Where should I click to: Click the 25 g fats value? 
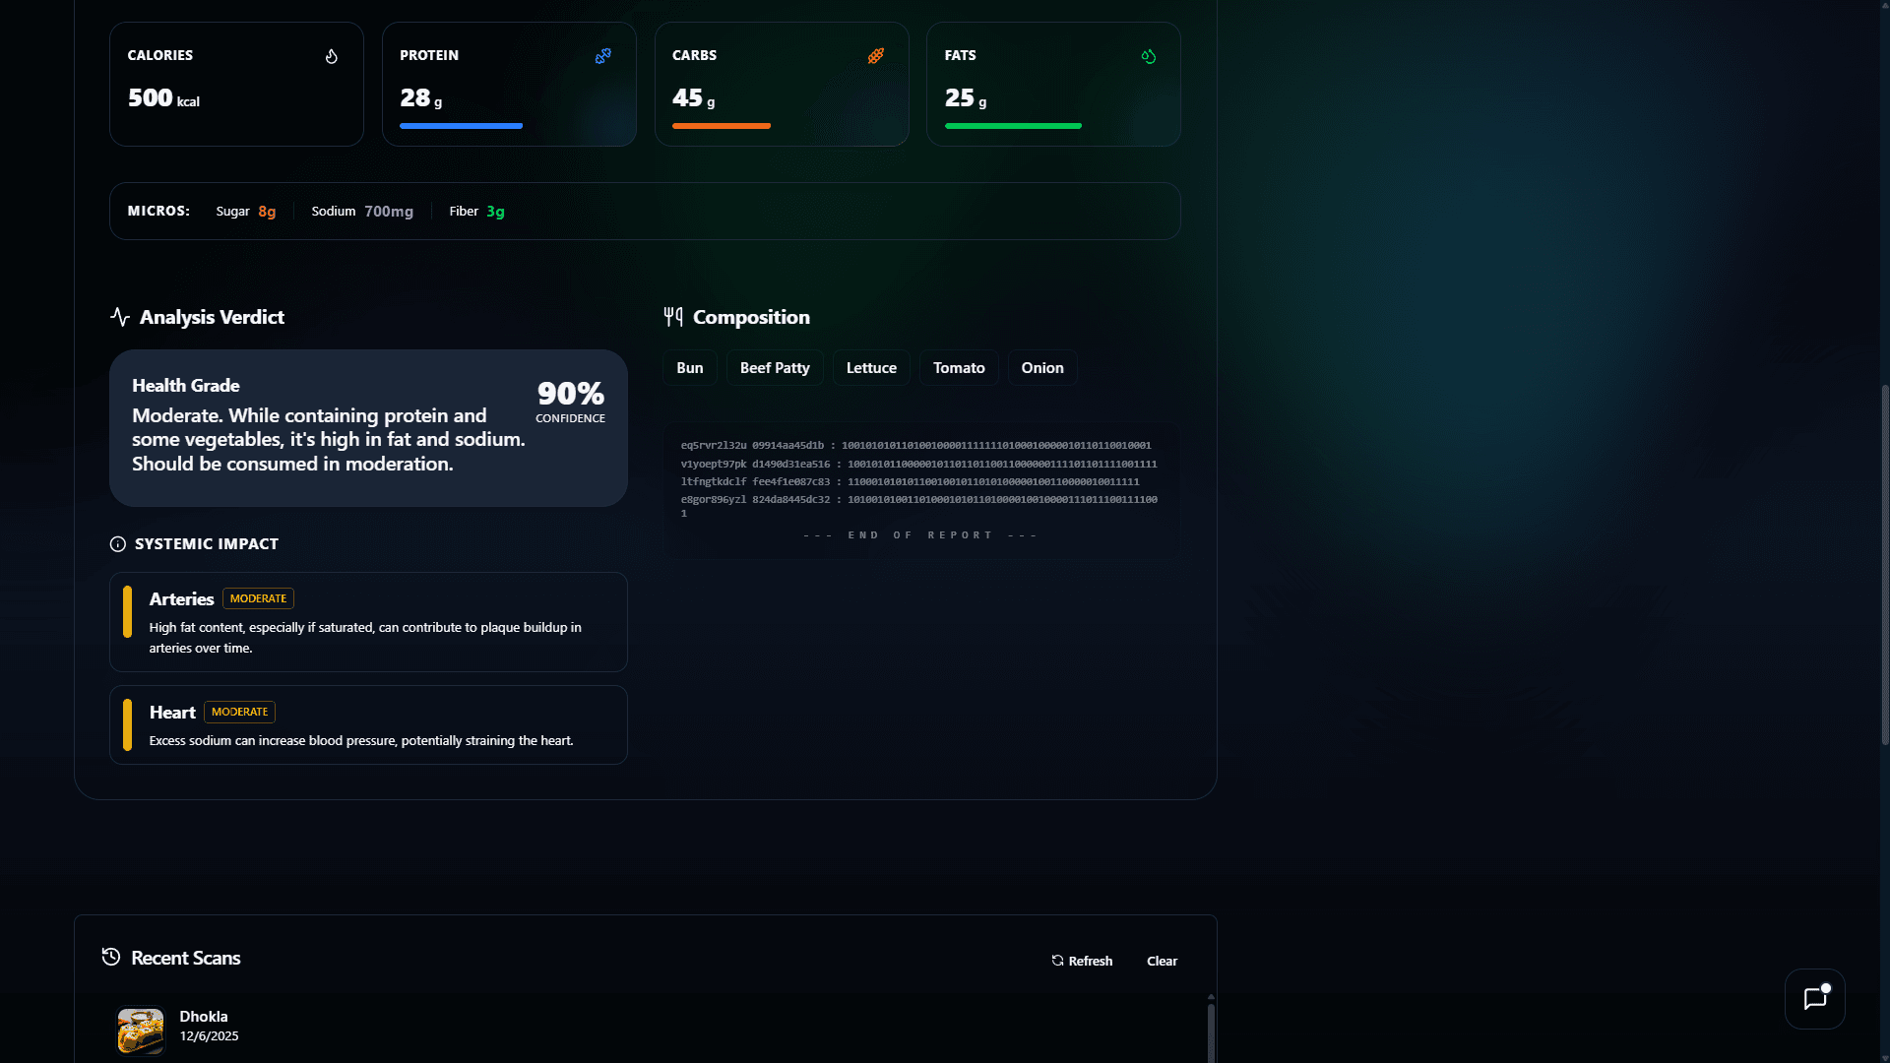[966, 98]
